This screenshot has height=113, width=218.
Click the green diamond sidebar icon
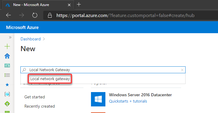(x=7, y=103)
